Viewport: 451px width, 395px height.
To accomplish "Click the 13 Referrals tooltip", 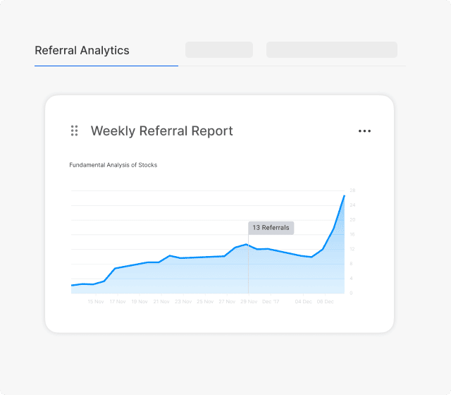I will 271,228.
